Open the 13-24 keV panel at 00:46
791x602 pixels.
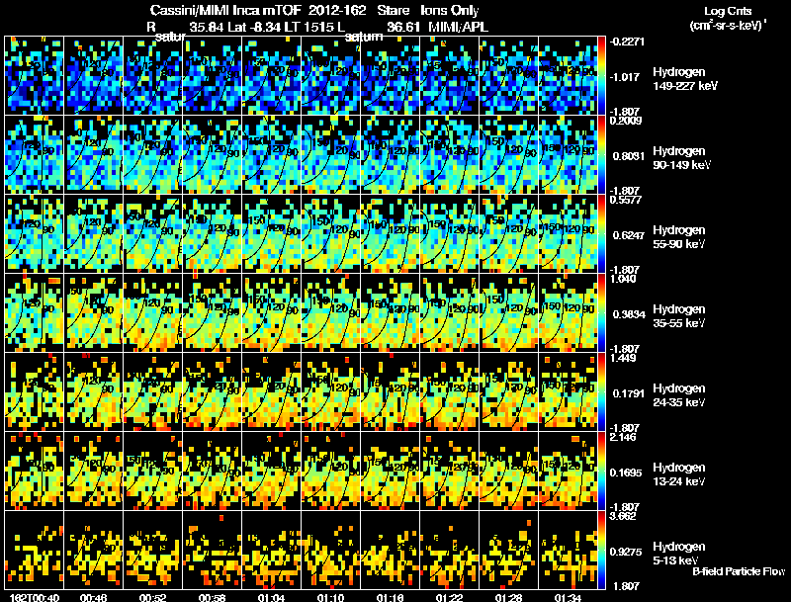coord(93,471)
